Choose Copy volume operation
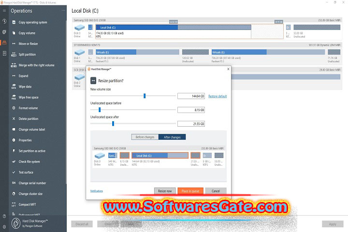The width and height of the screenshot is (348, 232). pyautogui.click(x=27, y=33)
